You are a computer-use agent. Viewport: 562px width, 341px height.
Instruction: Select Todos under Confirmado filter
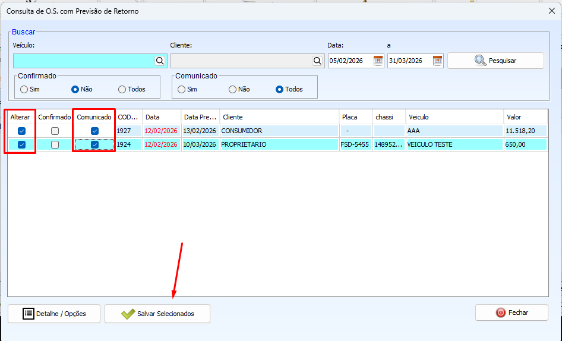tap(122, 90)
